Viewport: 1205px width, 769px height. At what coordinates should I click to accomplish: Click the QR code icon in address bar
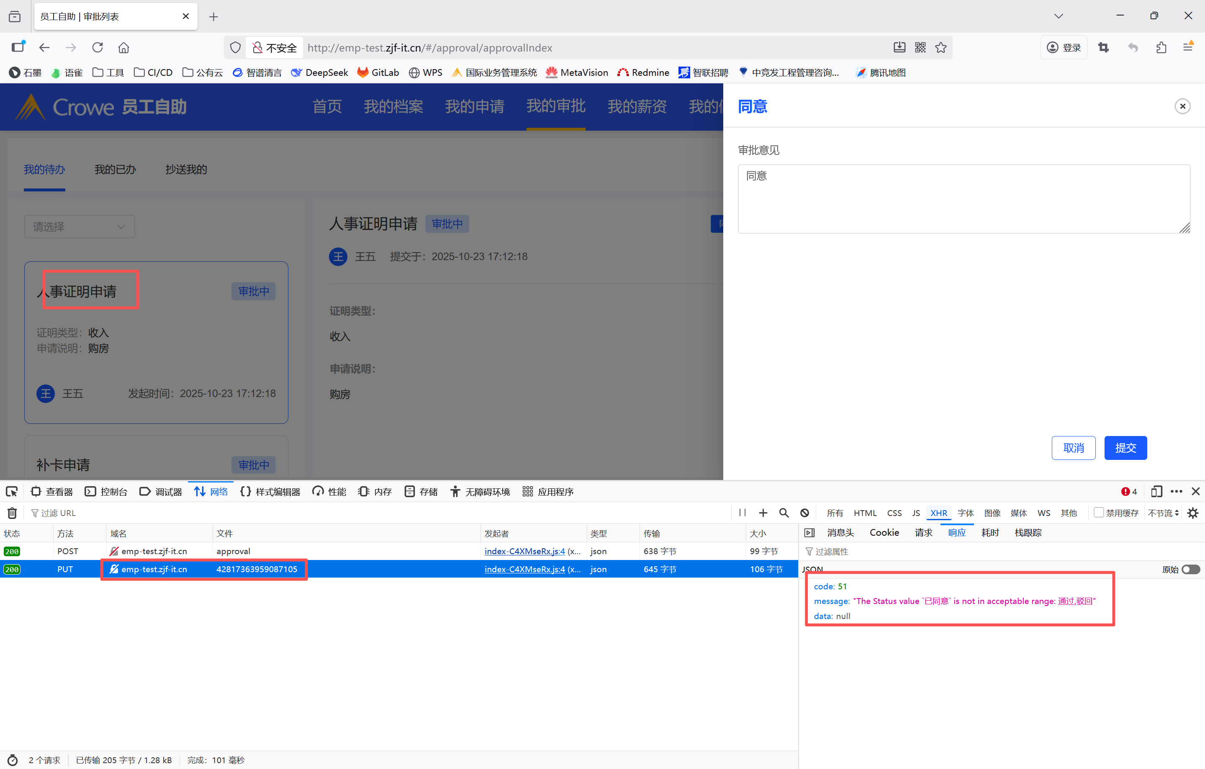pyautogui.click(x=920, y=48)
